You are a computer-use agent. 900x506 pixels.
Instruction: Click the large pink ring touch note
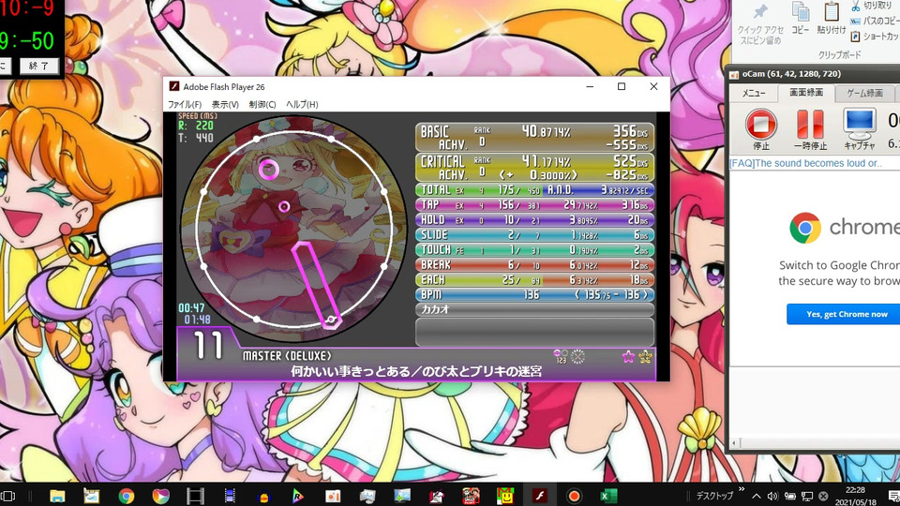coord(269,170)
